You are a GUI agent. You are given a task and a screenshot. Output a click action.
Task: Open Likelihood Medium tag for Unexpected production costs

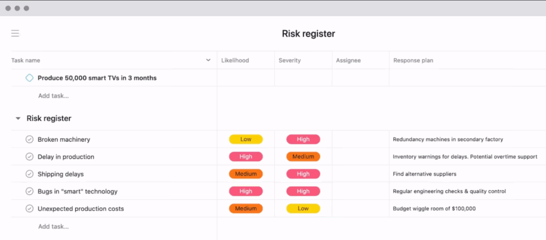pos(246,209)
